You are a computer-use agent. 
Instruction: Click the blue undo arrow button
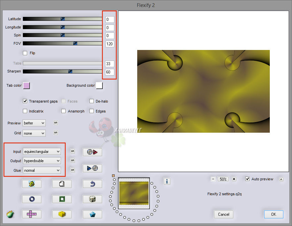92,184
